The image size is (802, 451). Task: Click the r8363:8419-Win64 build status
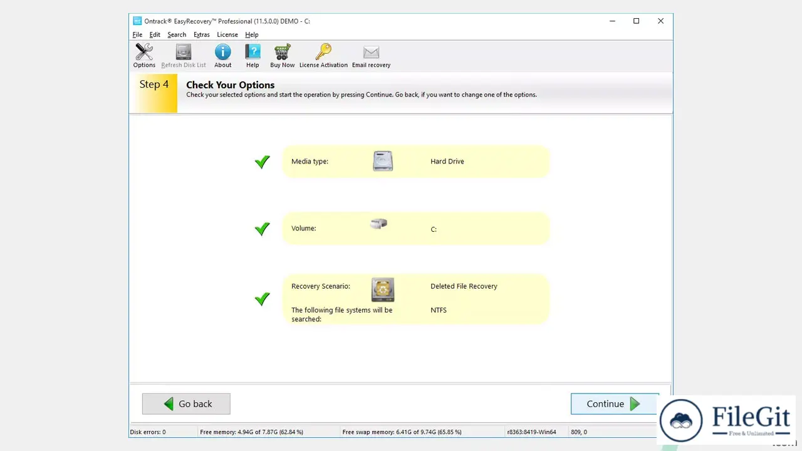[532, 432]
